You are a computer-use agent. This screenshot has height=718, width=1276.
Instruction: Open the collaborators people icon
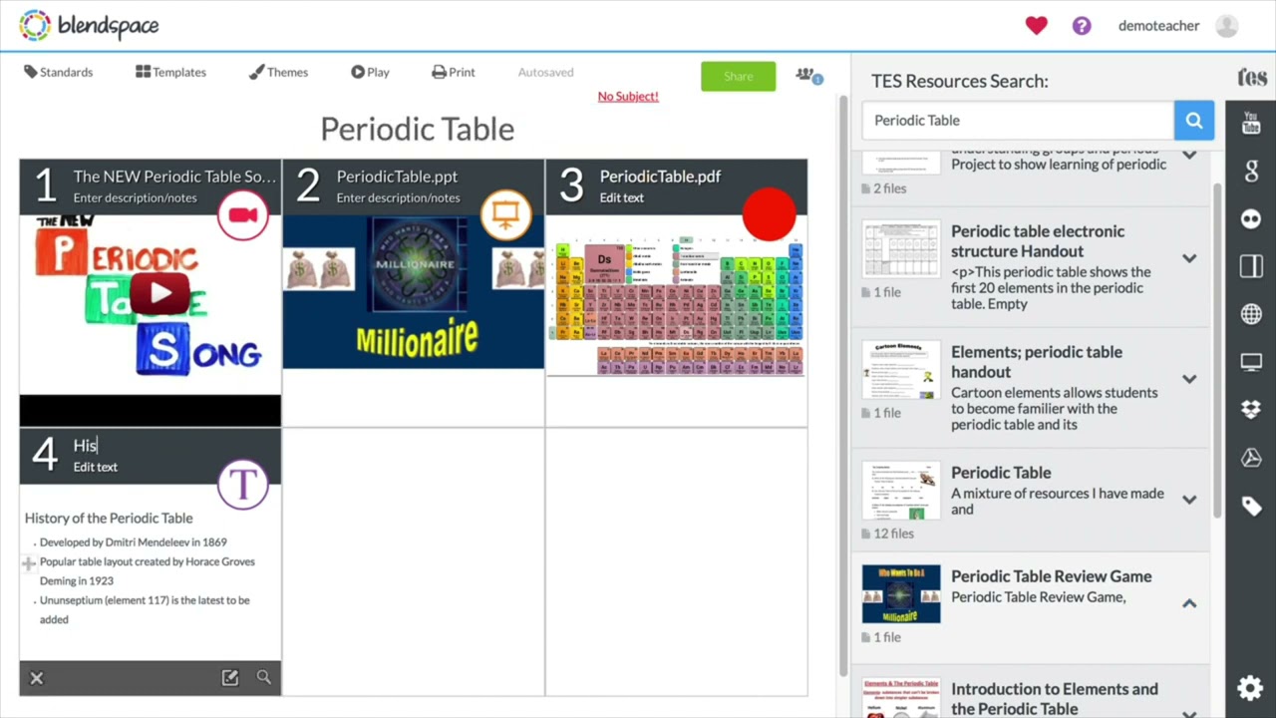[808, 76]
